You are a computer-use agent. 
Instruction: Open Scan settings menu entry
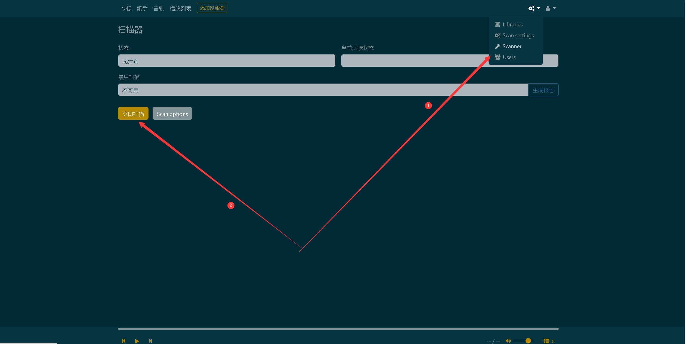click(x=518, y=35)
